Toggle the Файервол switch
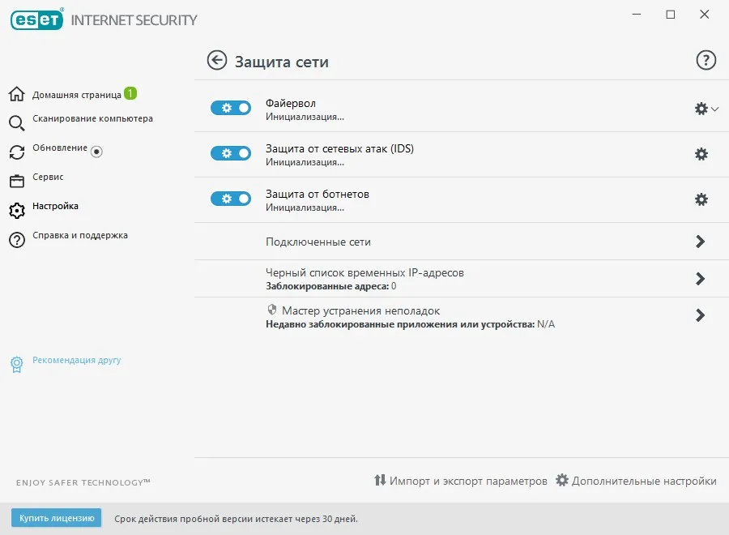Viewport: 729px width, 535px height. (231, 108)
